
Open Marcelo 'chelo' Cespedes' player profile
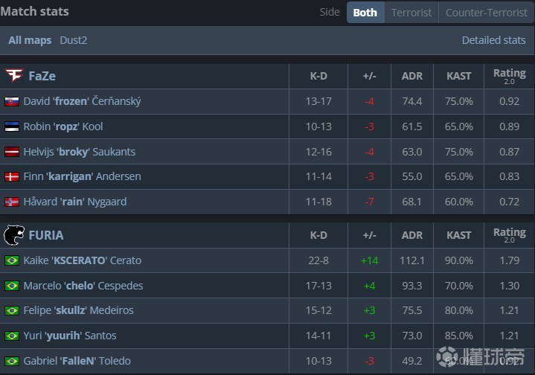pyautogui.click(x=83, y=286)
